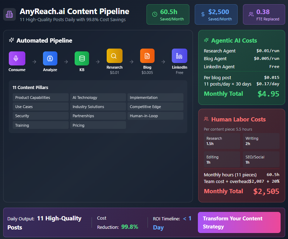The width and height of the screenshot is (288, 239).
Task: Click the orange document Blog icon
Action: pyautogui.click(x=147, y=56)
